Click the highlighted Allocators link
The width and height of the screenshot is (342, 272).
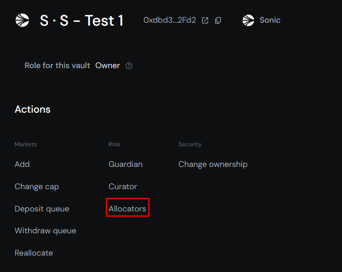click(127, 209)
